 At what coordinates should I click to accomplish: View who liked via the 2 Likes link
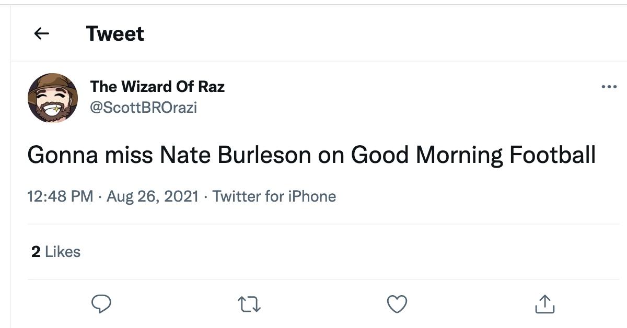[x=55, y=251]
